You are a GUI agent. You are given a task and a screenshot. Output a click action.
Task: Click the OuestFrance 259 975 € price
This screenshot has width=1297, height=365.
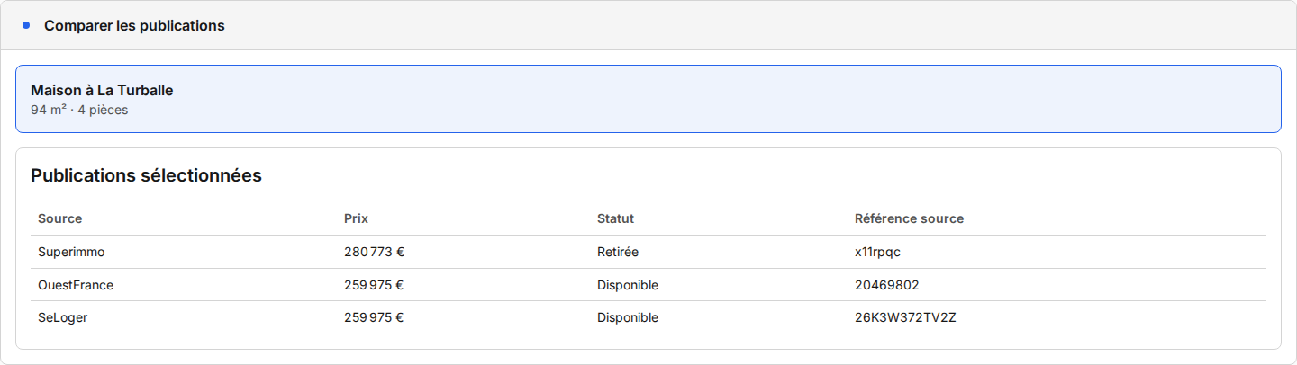tap(374, 285)
